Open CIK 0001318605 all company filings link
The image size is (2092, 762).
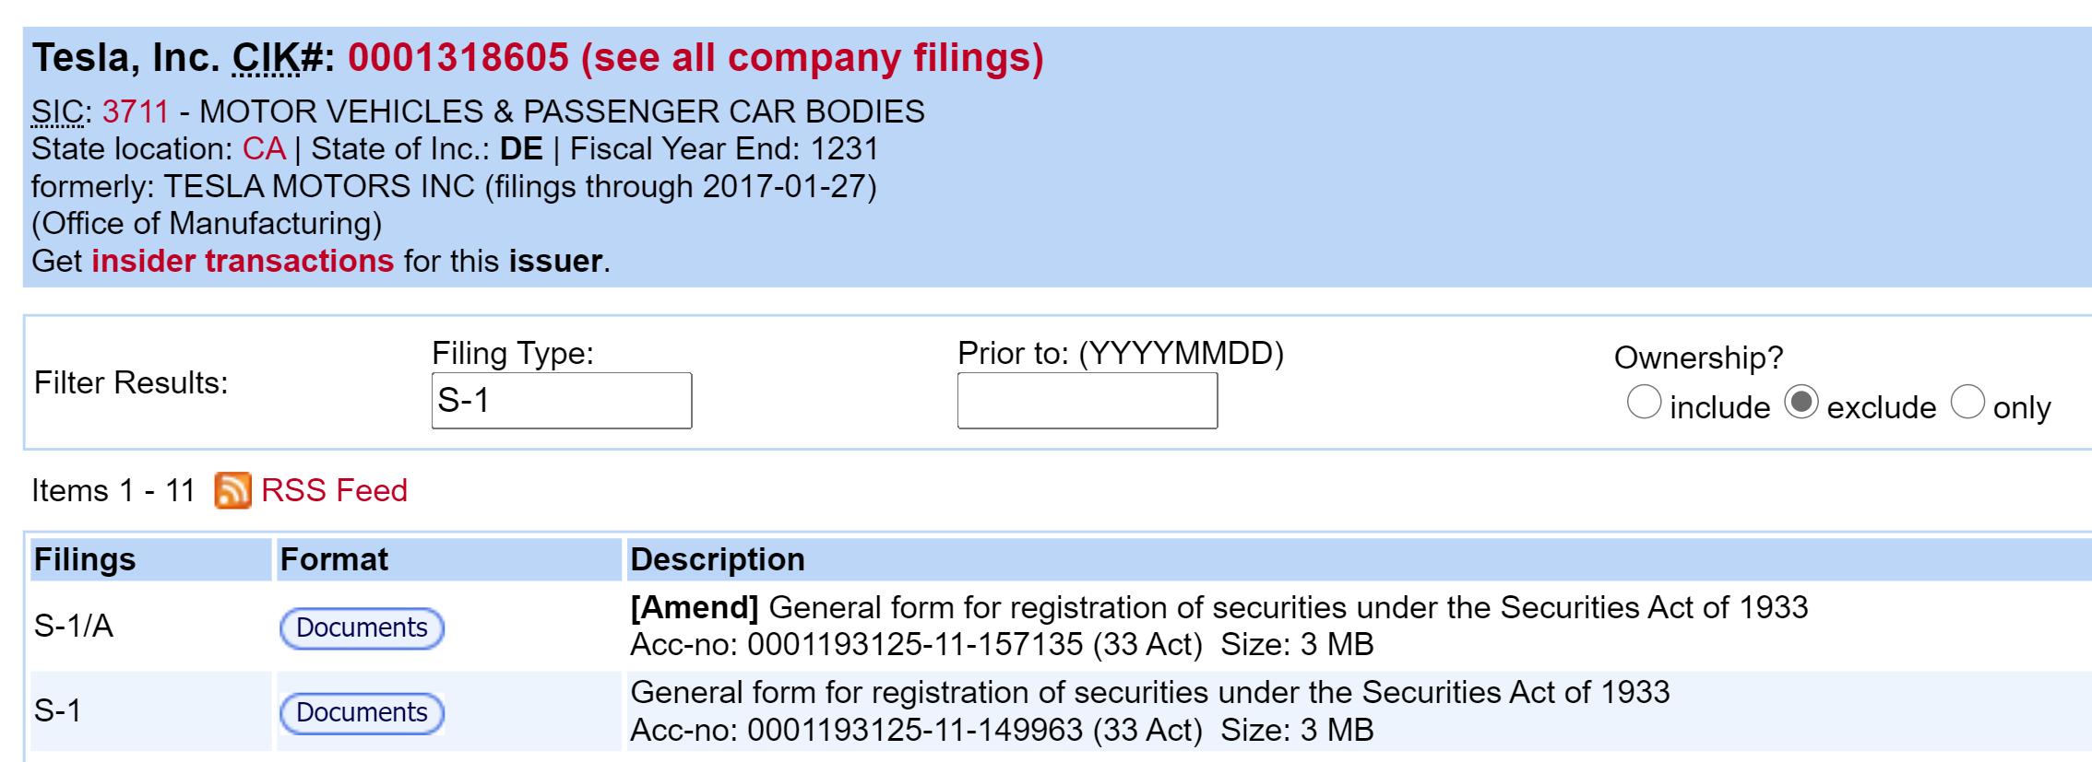tap(695, 58)
